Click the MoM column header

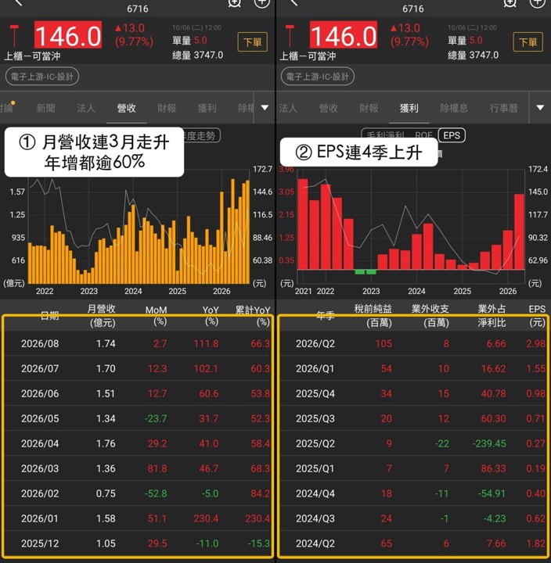[x=157, y=315]
